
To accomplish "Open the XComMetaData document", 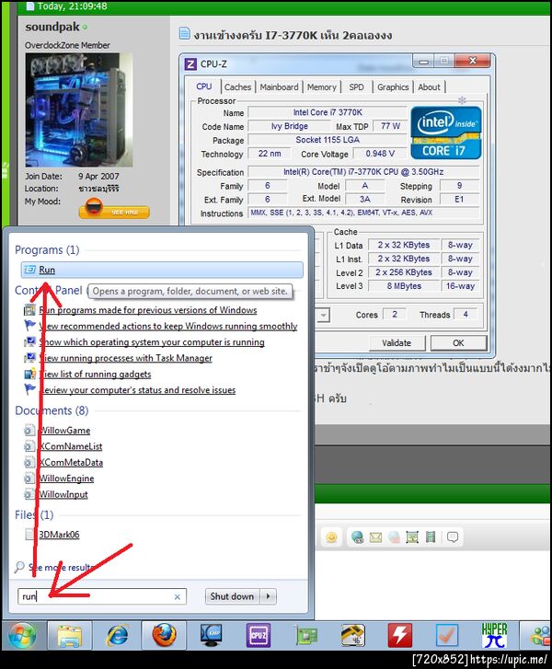I will pos(71,463).
